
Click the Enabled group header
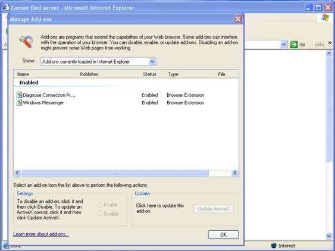[x=29, y=83]
